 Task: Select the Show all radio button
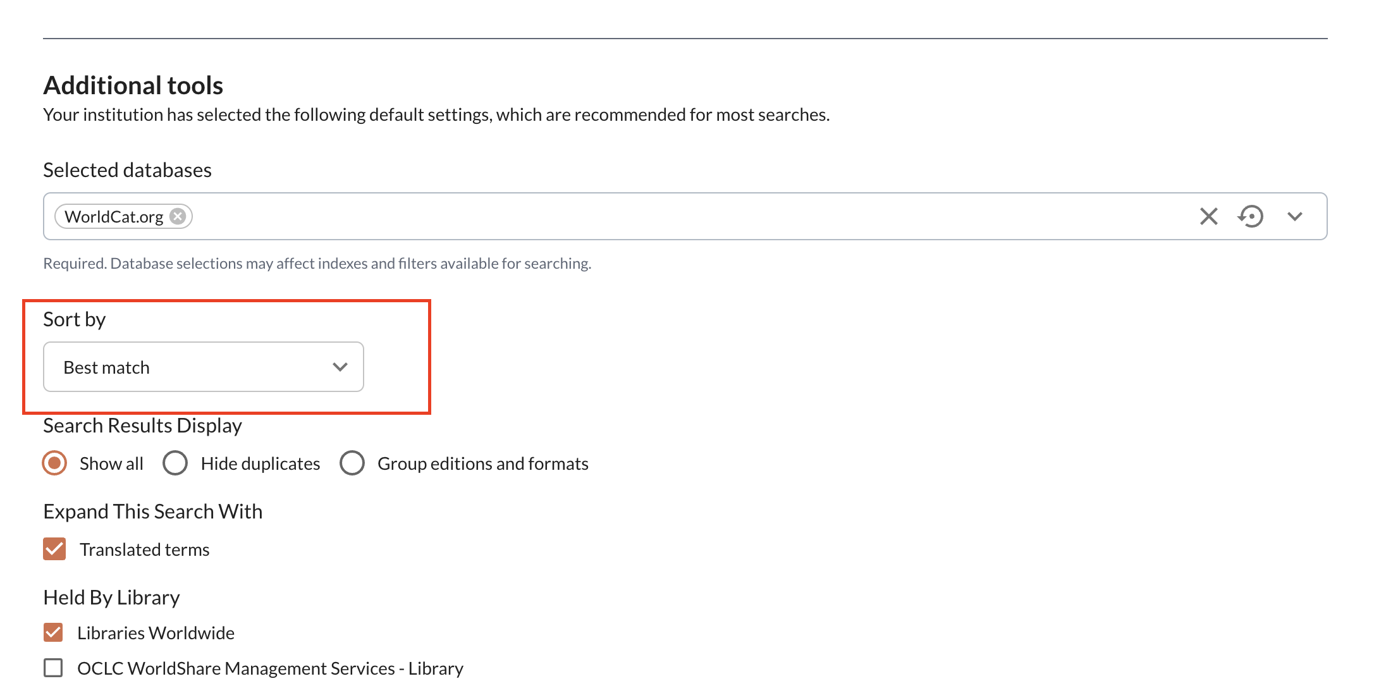54,463
